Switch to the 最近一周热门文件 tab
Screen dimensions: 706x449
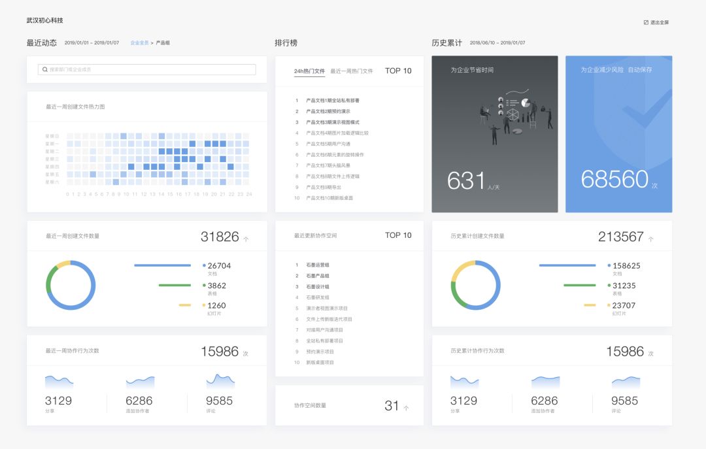pyautogui.click(x=352, y=71)
